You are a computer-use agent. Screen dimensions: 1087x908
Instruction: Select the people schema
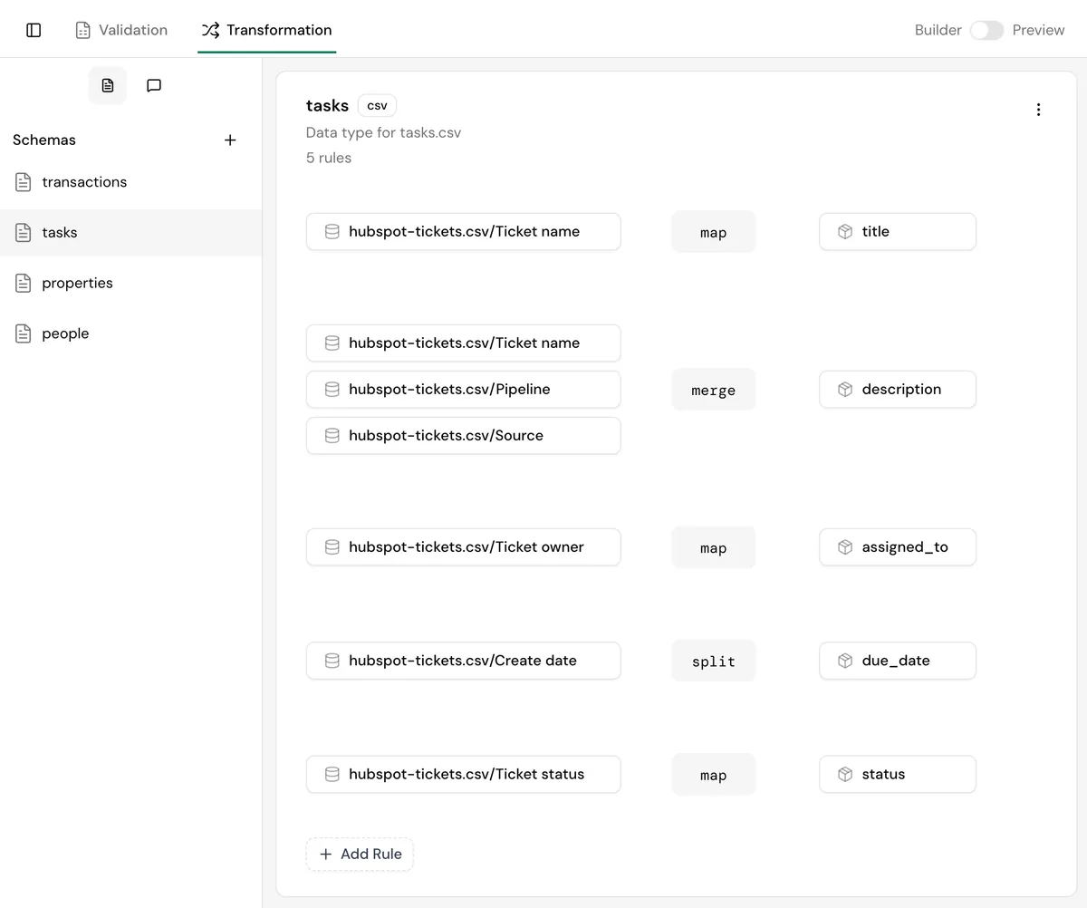coord(130,333)
